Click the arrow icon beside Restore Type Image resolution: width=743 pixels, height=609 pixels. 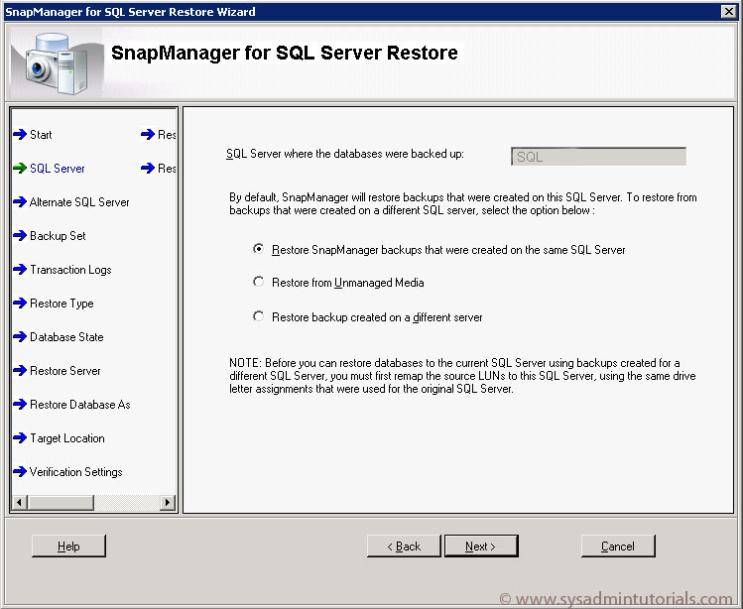point(20,303)
